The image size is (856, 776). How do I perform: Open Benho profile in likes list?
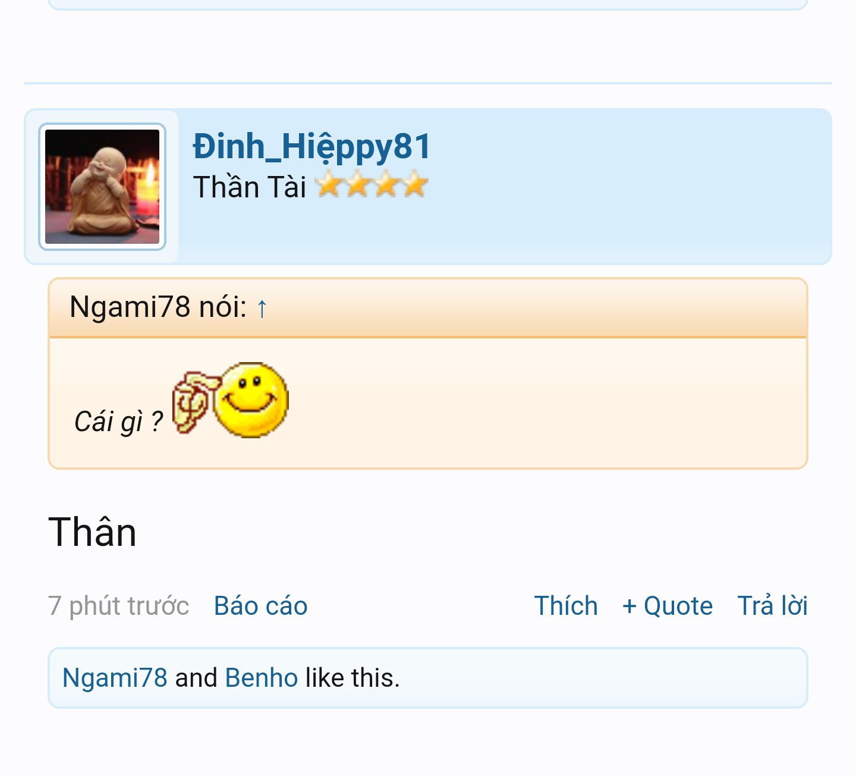click(x=262, y=678)
